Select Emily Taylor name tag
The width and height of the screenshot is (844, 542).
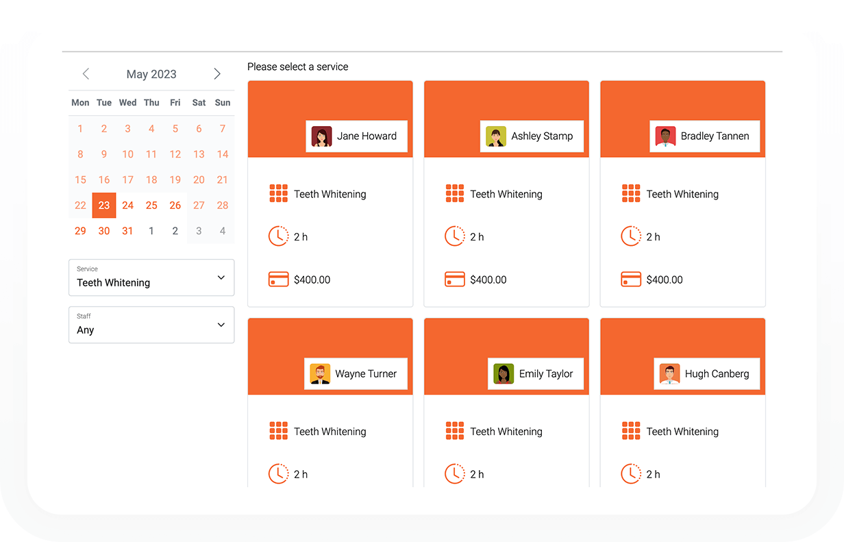536,373
